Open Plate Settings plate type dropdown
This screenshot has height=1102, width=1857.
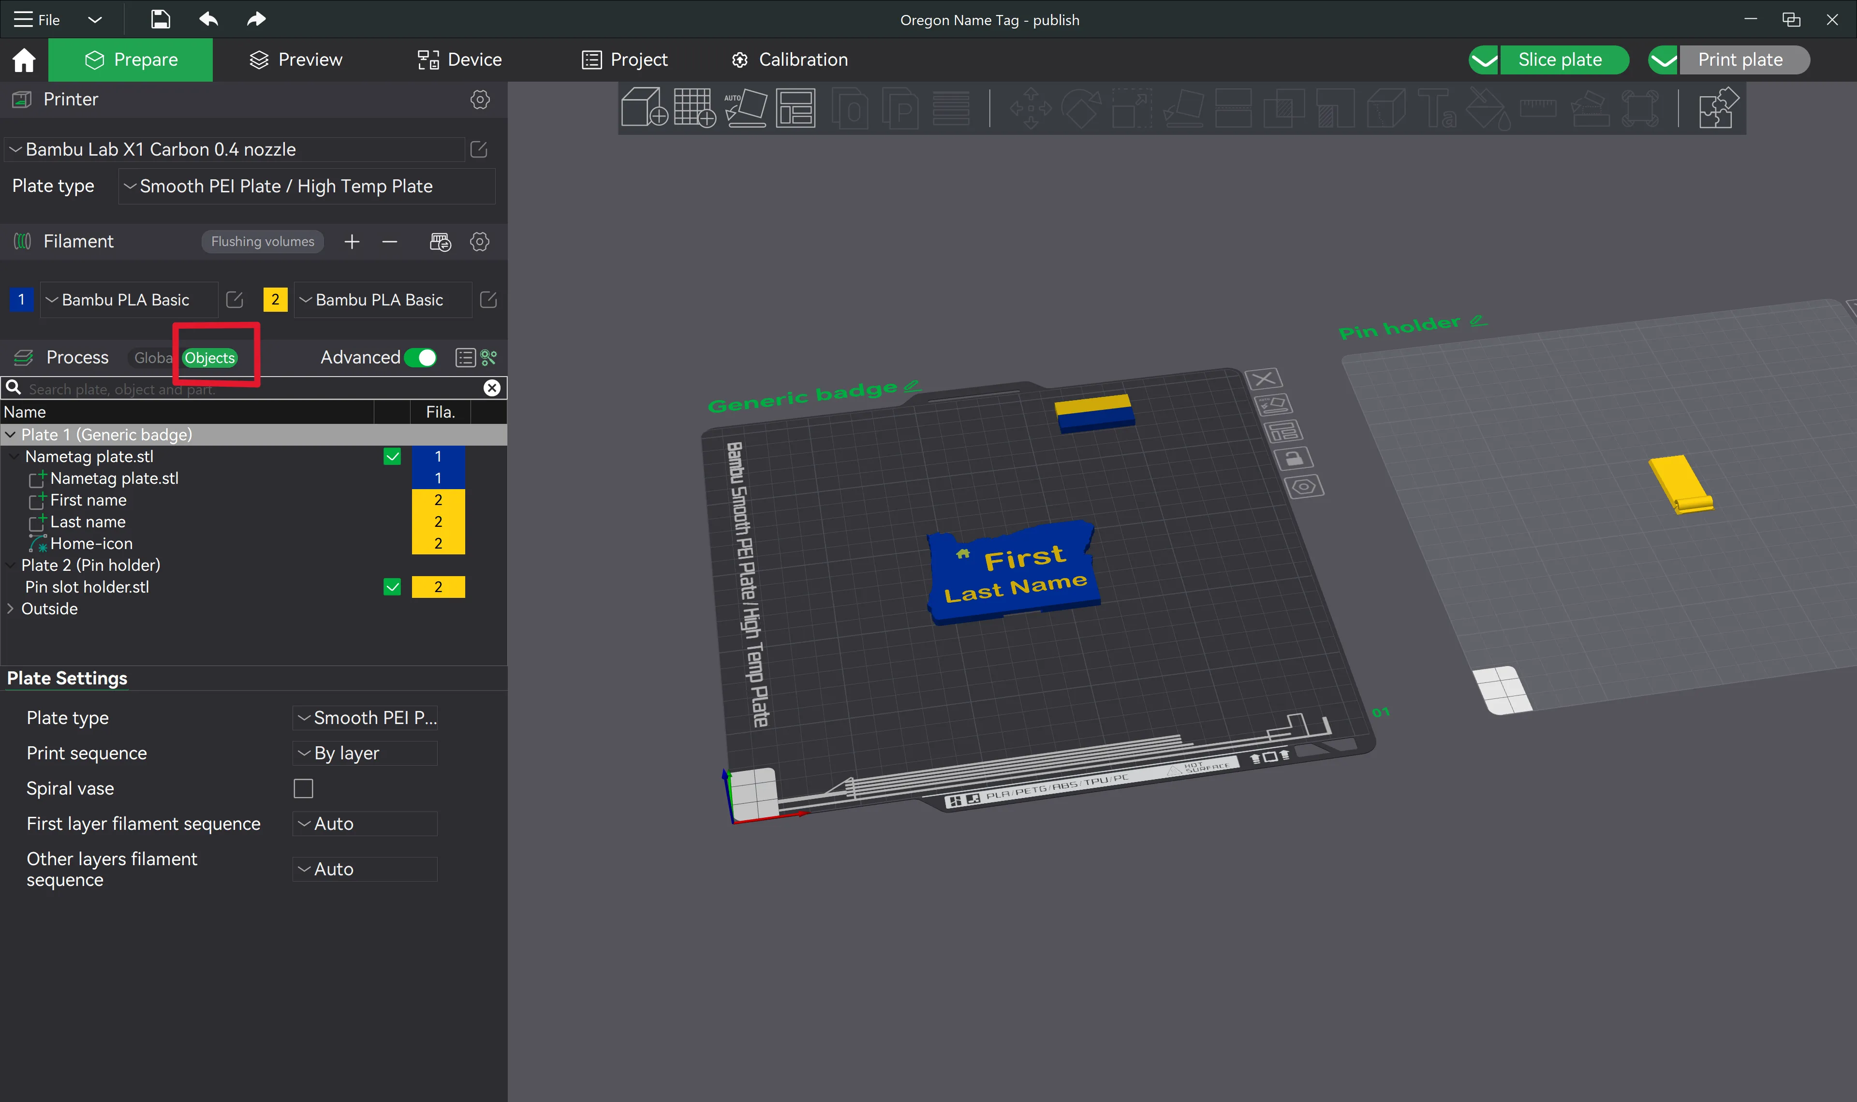[x=365, y=717]
